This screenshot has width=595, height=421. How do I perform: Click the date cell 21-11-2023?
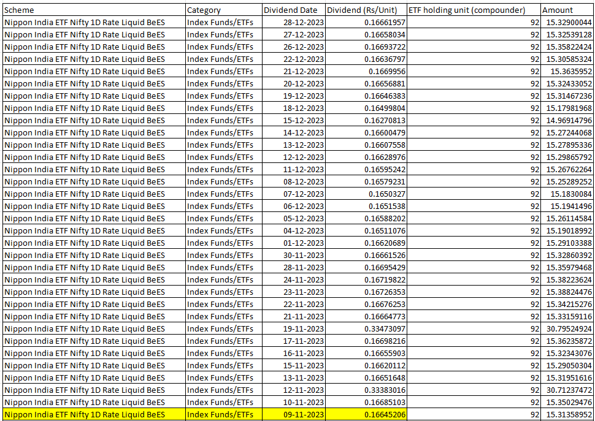pyautogui.click(x=294, y=316)
